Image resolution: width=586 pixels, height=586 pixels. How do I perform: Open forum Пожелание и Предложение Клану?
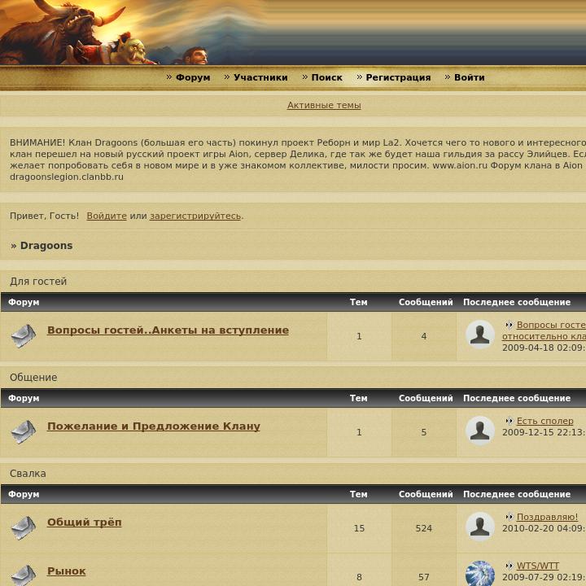154,426
